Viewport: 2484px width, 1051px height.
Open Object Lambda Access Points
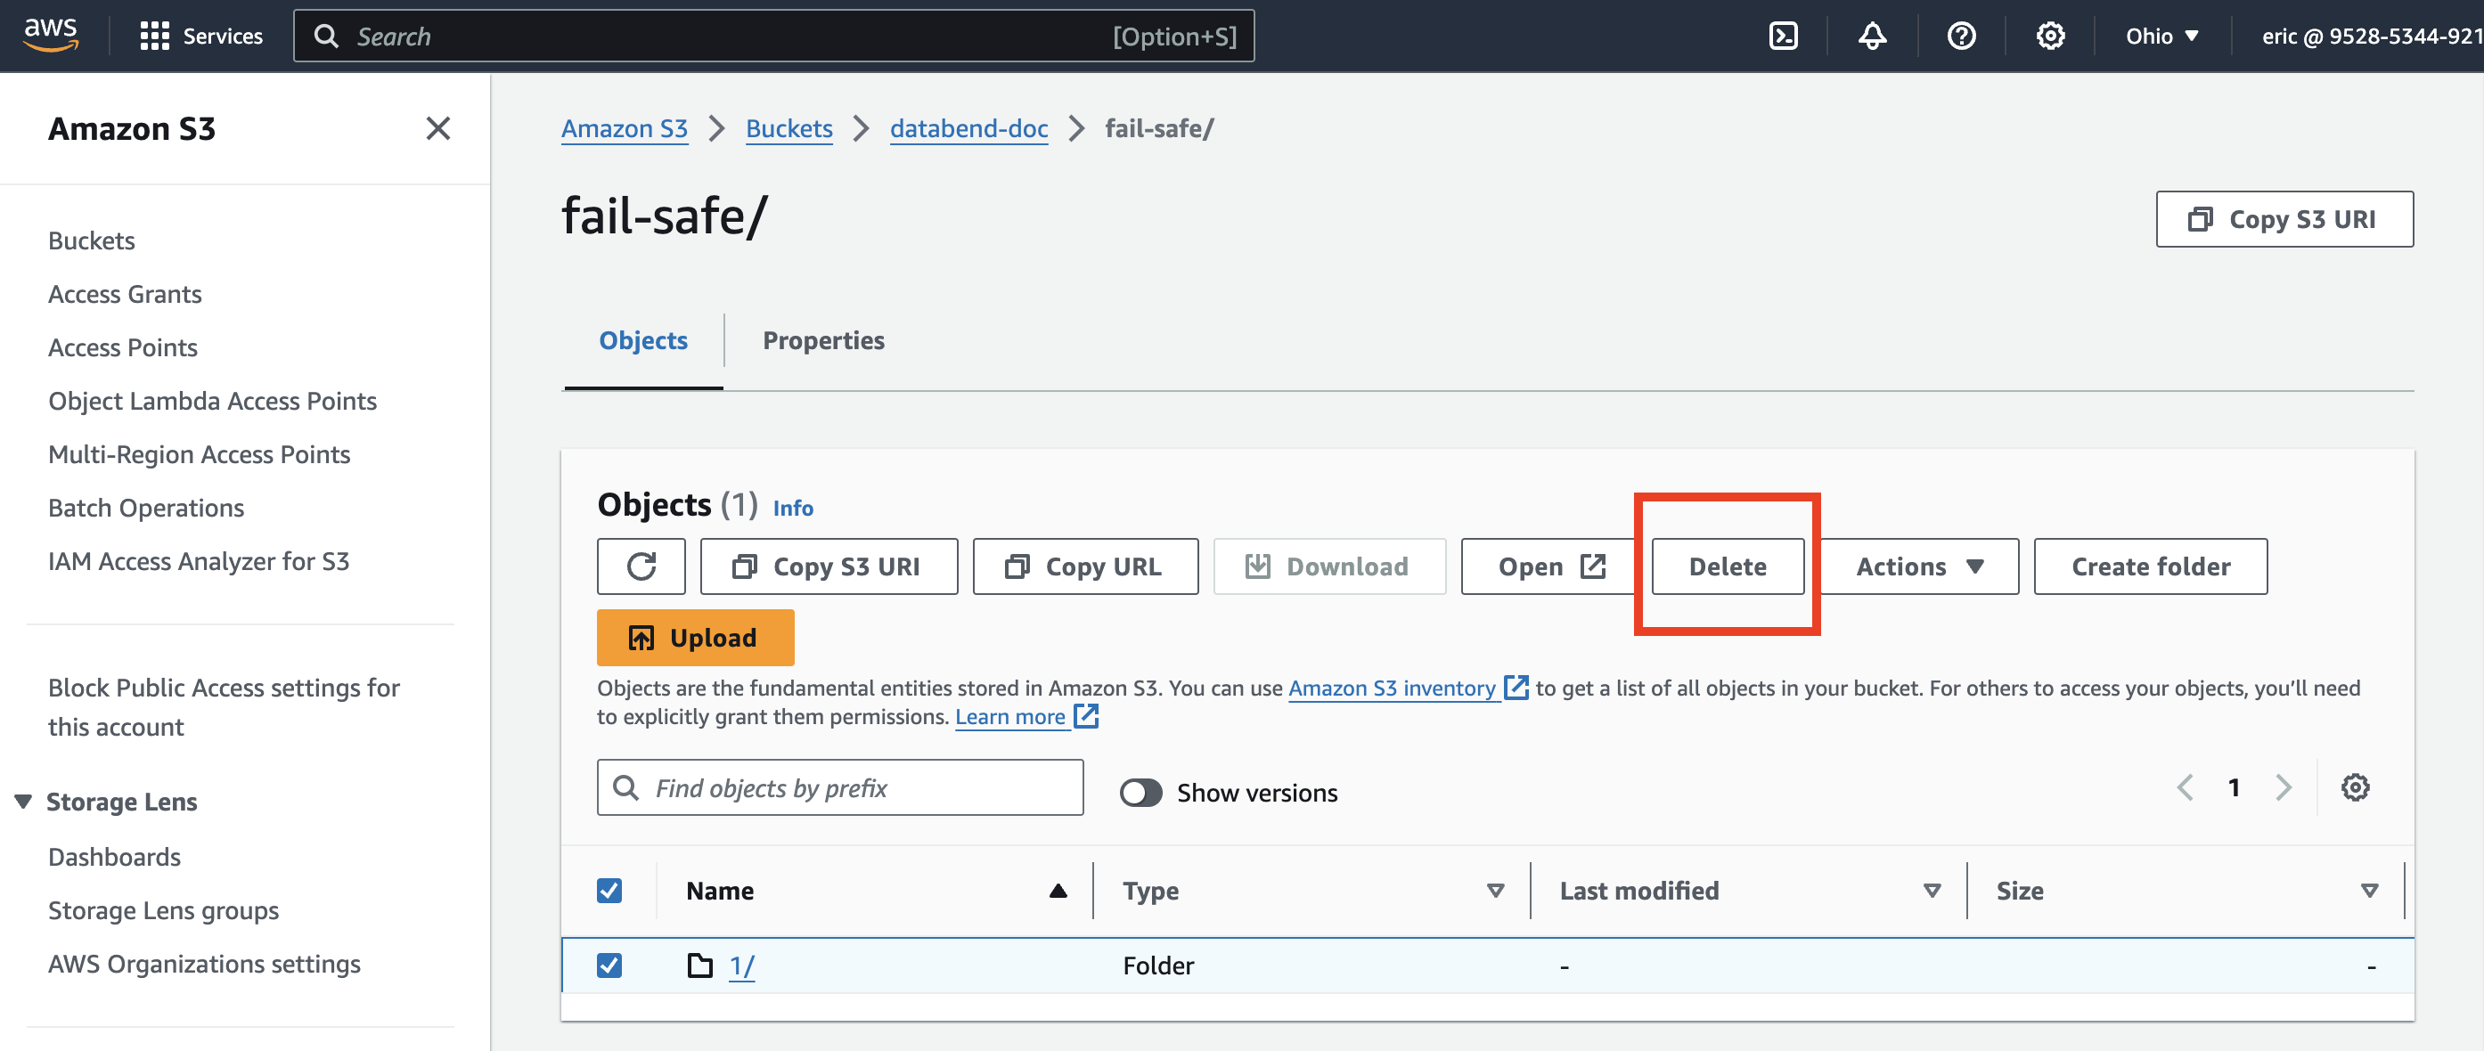tap(213, 401)
